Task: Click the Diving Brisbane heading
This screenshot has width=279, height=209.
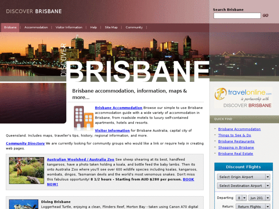Action: (56, 202)
